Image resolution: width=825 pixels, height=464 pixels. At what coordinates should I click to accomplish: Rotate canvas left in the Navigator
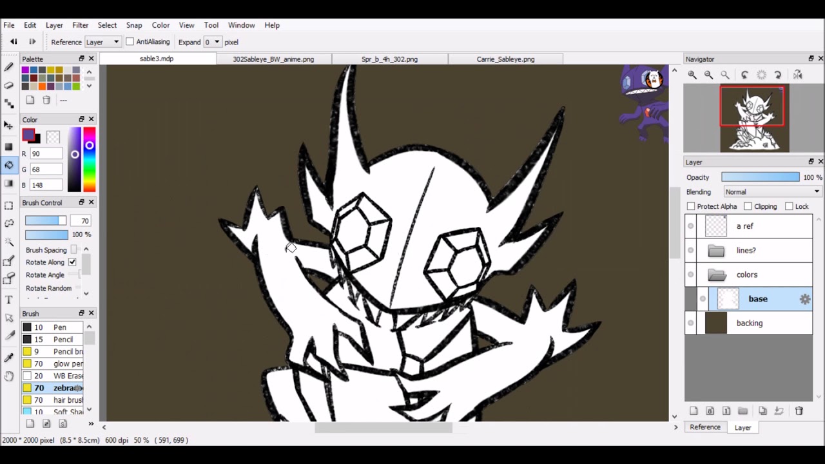pyautogui.click(x=744, y=75)
